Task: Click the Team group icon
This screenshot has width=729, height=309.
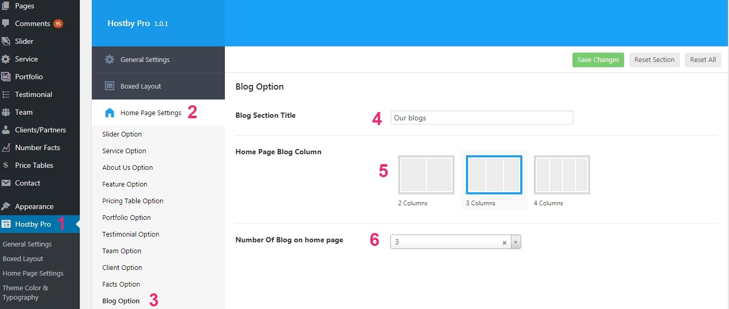Action: click(x=6, y=112)
